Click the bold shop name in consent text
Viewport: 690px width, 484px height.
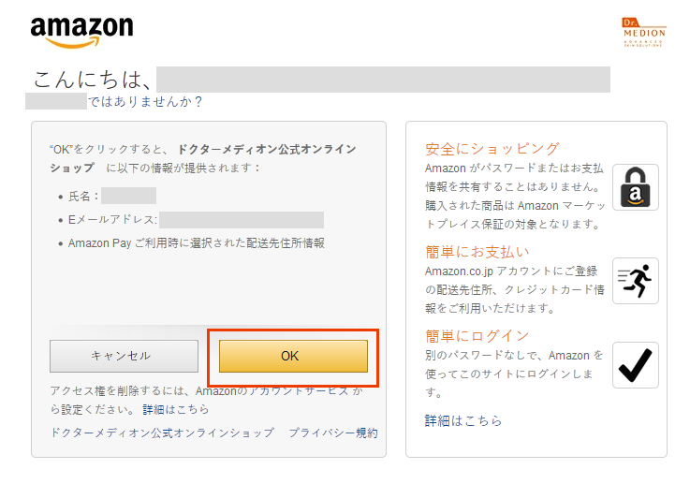(x=267, y=150)
